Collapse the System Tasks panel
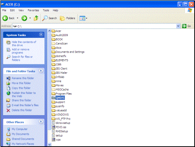This screenshot has width=195, height=147. coord(41,35)
